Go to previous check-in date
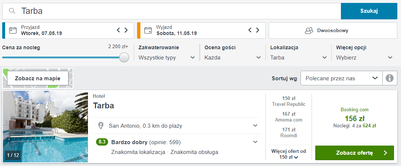401x166 pixels. (118, 30)
